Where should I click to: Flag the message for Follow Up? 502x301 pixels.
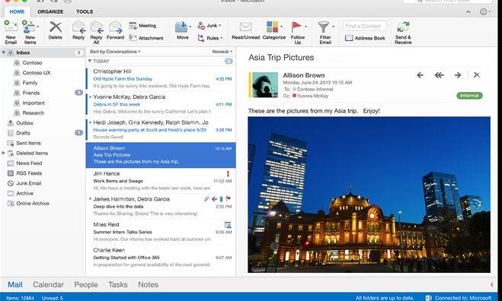click(297, 32)
